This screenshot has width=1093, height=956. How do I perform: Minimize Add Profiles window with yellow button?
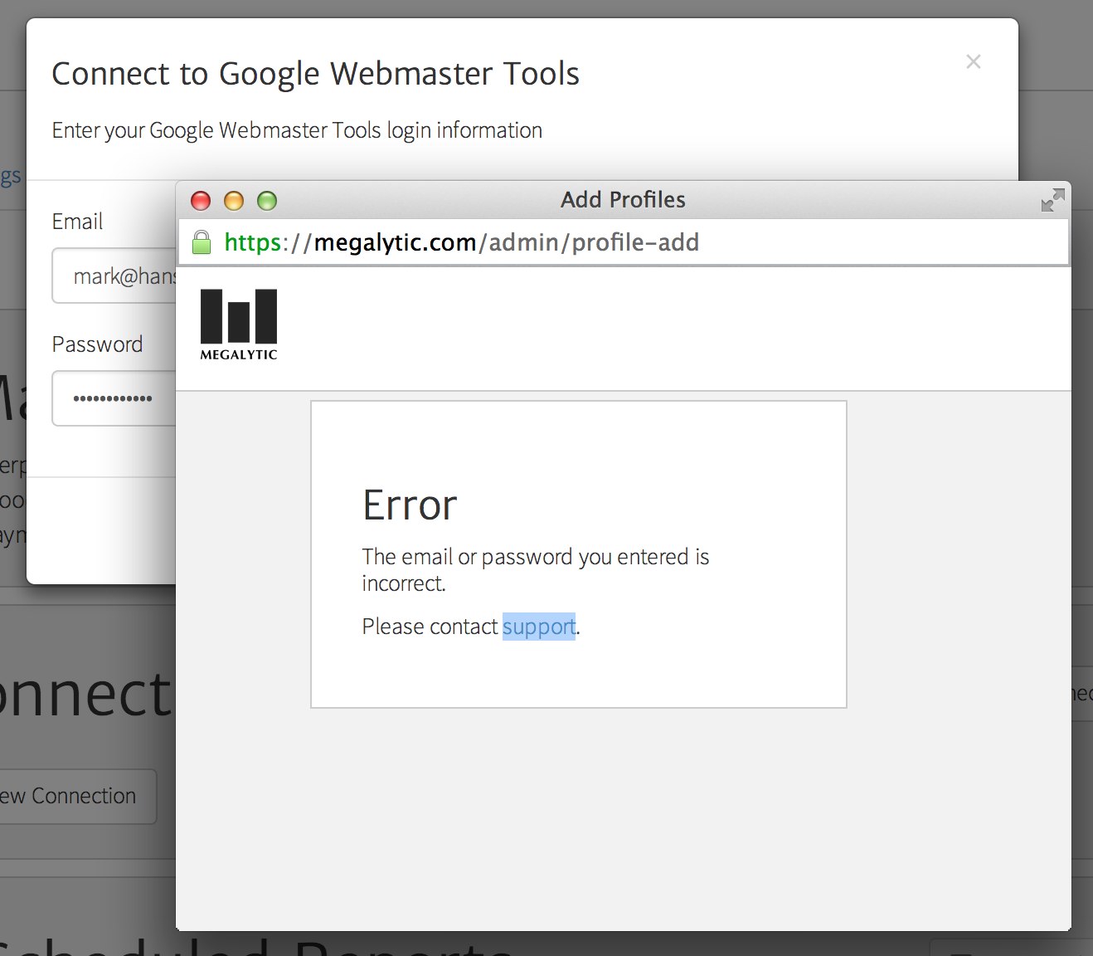point(234,201)
